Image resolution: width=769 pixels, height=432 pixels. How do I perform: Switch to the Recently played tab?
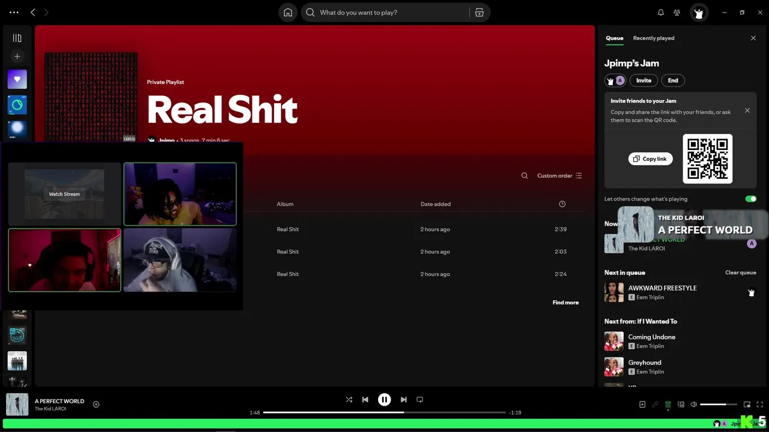coord(654,38)
